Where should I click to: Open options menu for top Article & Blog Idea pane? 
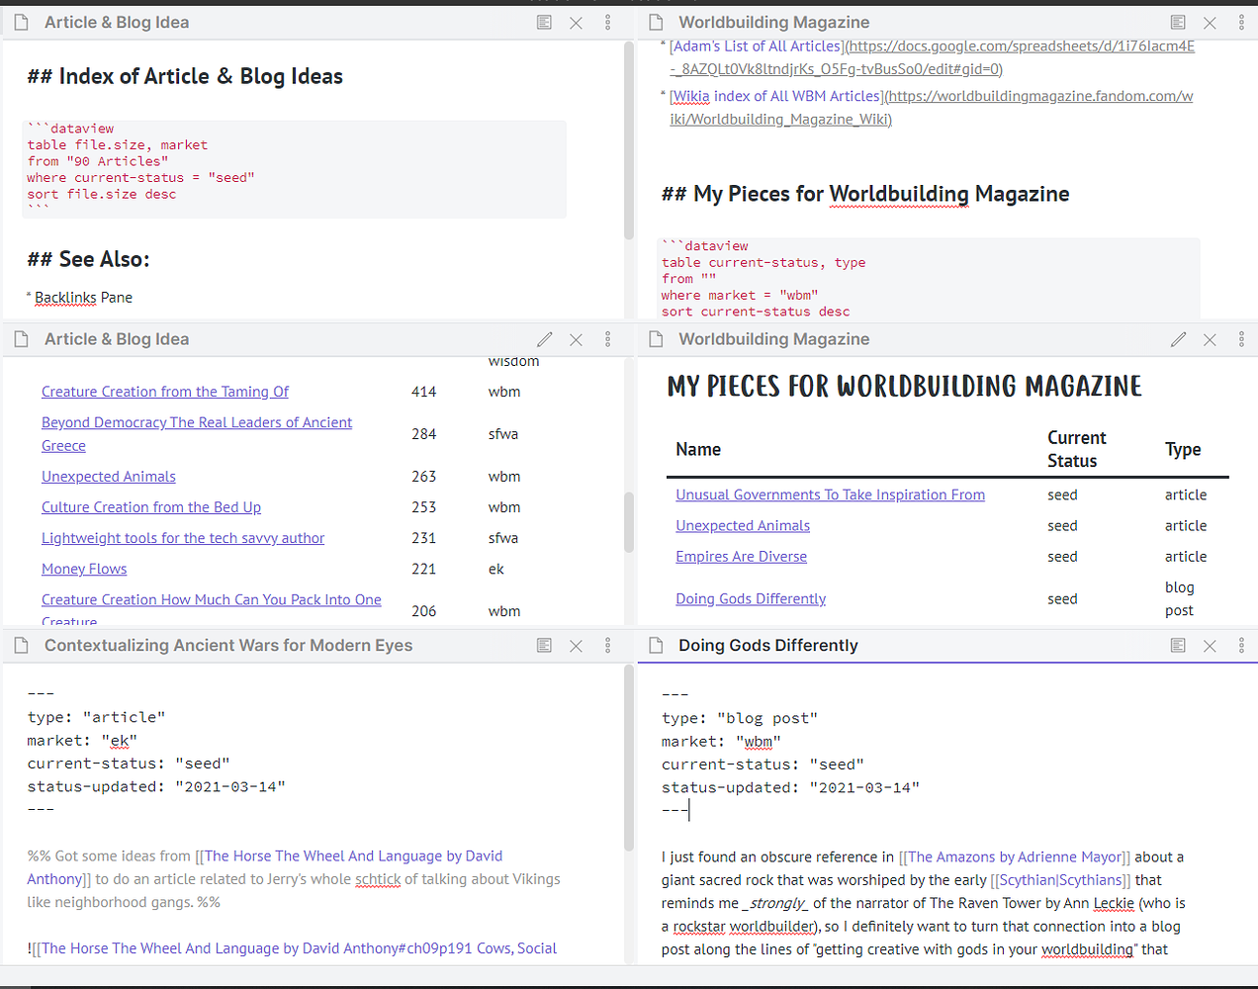pyautogui.click(x=607, y=22)
